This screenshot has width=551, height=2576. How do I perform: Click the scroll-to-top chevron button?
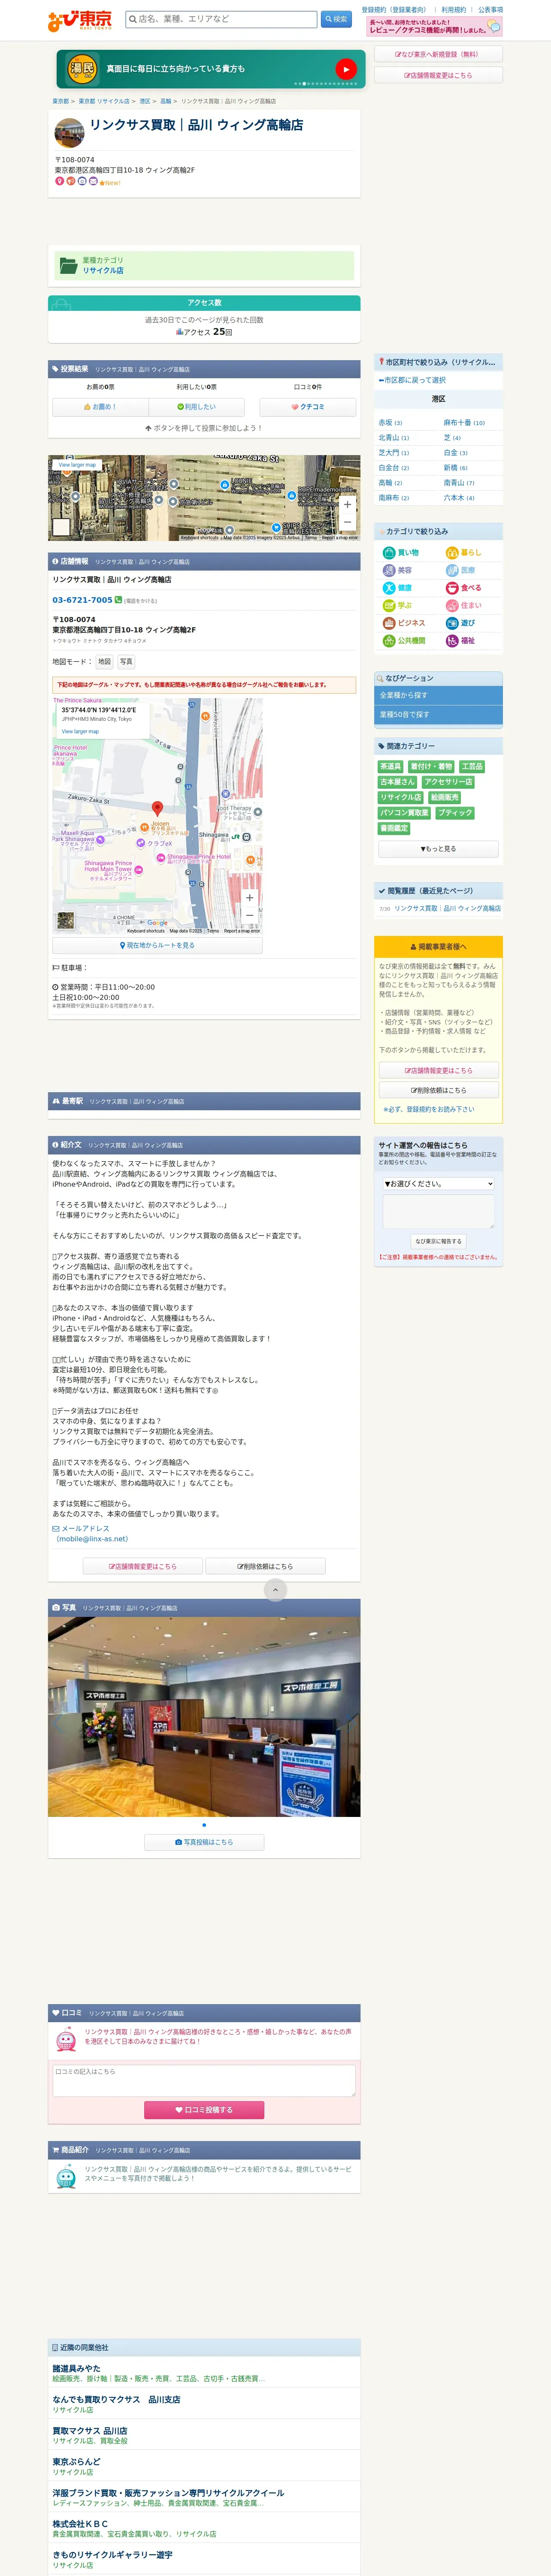click(276, 1590)
